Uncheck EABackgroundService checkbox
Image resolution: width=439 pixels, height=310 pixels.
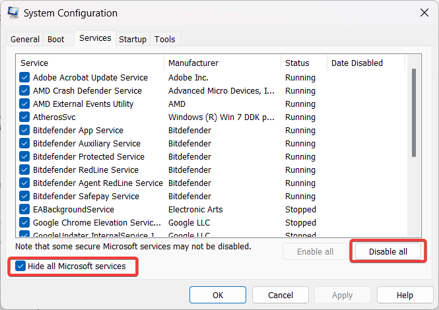(x=24, y=209)
